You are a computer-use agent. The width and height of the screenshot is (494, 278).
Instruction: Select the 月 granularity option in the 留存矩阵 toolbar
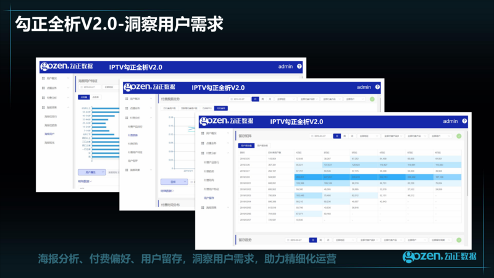coord(351,136)
